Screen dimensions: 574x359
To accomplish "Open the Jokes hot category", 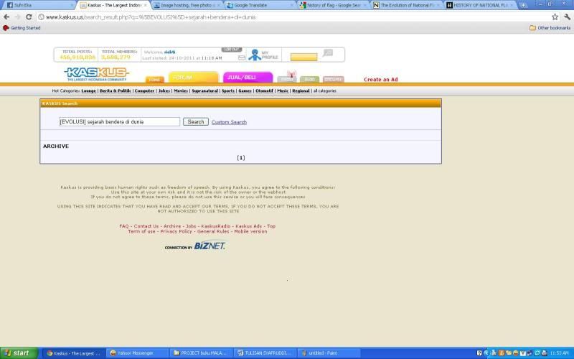I will 164,91.
